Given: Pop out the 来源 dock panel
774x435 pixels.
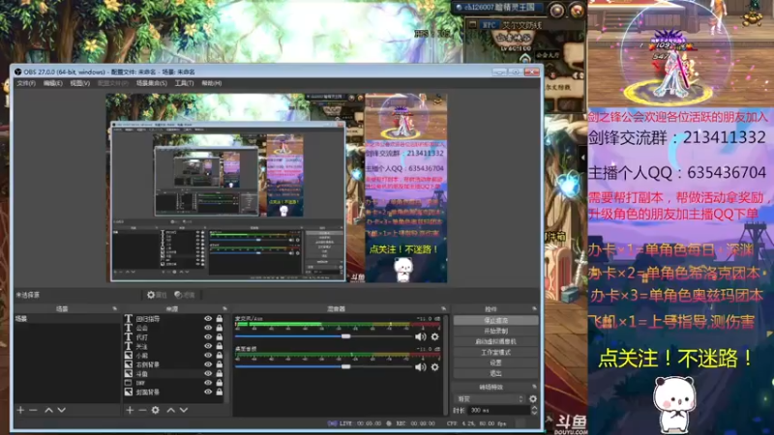Looking at the screenshot, I should click(x=224, y=308).
